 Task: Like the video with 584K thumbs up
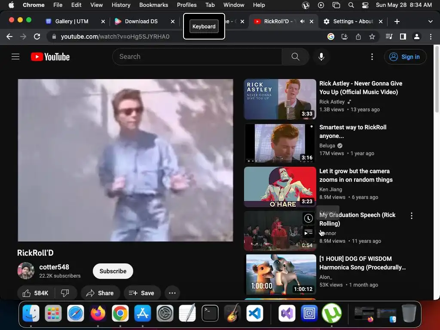click(36, 293)
